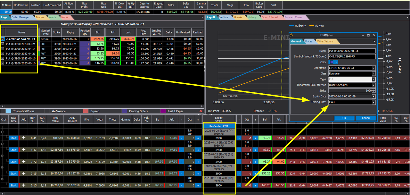The image size is (410, 195).
Task: Cancel the Edit Option dialog
Action: point(366,118)
